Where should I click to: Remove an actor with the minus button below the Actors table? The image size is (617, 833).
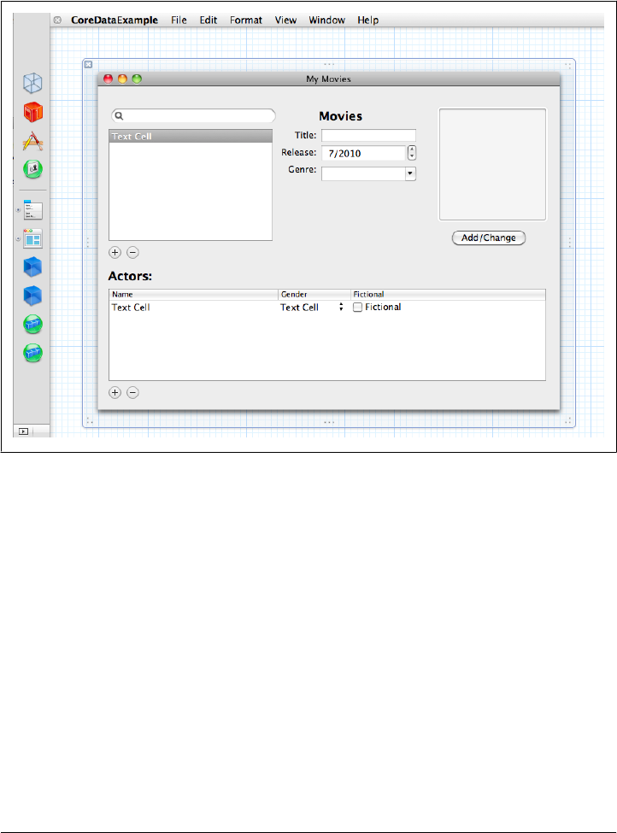click(x=132, y=393)
